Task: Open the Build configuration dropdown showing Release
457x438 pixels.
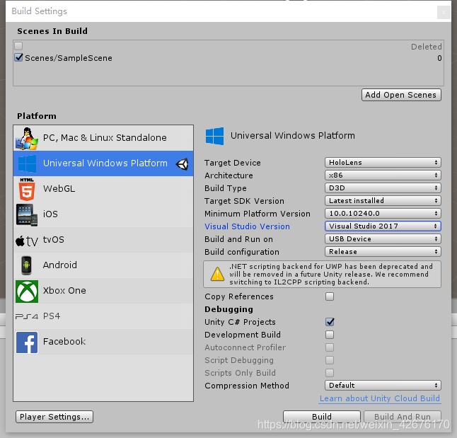Action: tap(383, 252)
